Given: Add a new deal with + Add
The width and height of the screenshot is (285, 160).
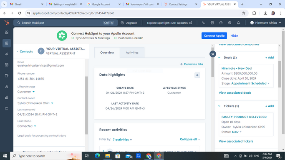Looking at the screenshot, I should [270, 57].
